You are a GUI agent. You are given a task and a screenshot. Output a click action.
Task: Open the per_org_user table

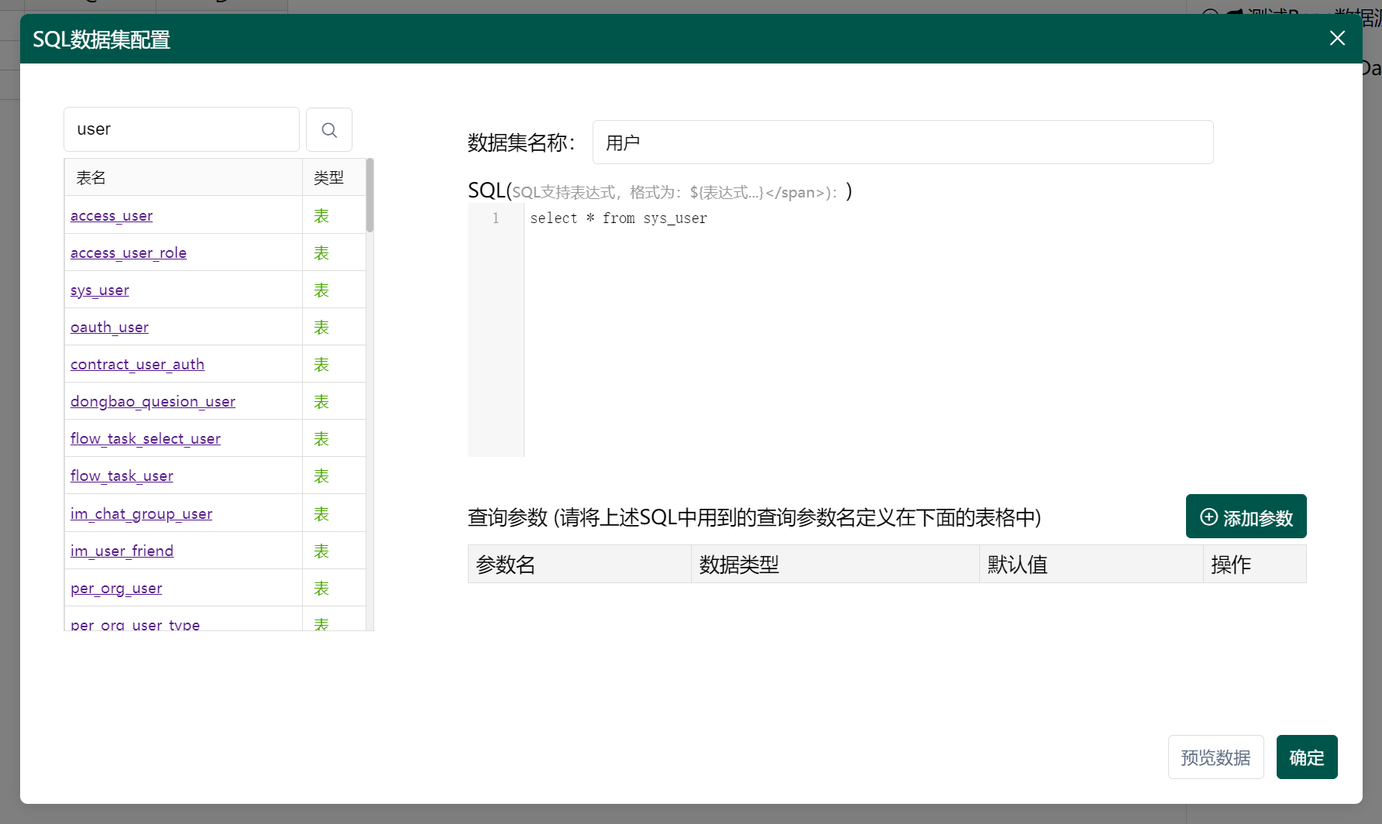click(115, 588)
